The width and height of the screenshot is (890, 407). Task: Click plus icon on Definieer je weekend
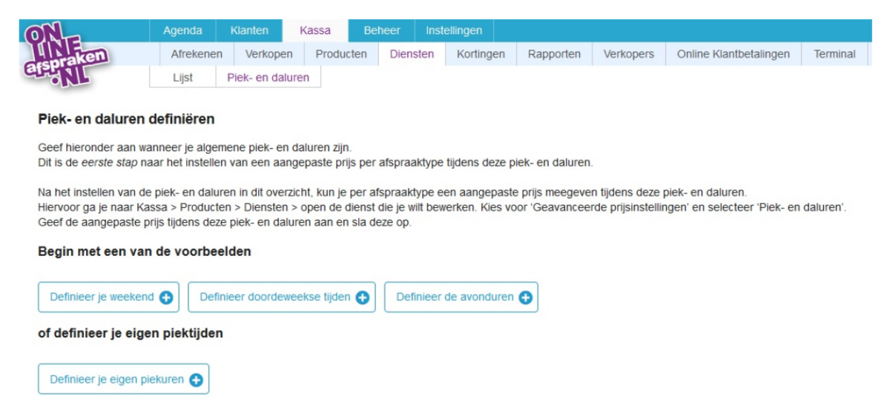(166, 297)
